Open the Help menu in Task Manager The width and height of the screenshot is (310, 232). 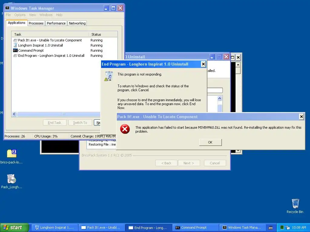59,15
